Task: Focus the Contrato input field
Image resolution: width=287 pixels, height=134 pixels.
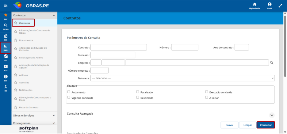Action: point(119,47)
